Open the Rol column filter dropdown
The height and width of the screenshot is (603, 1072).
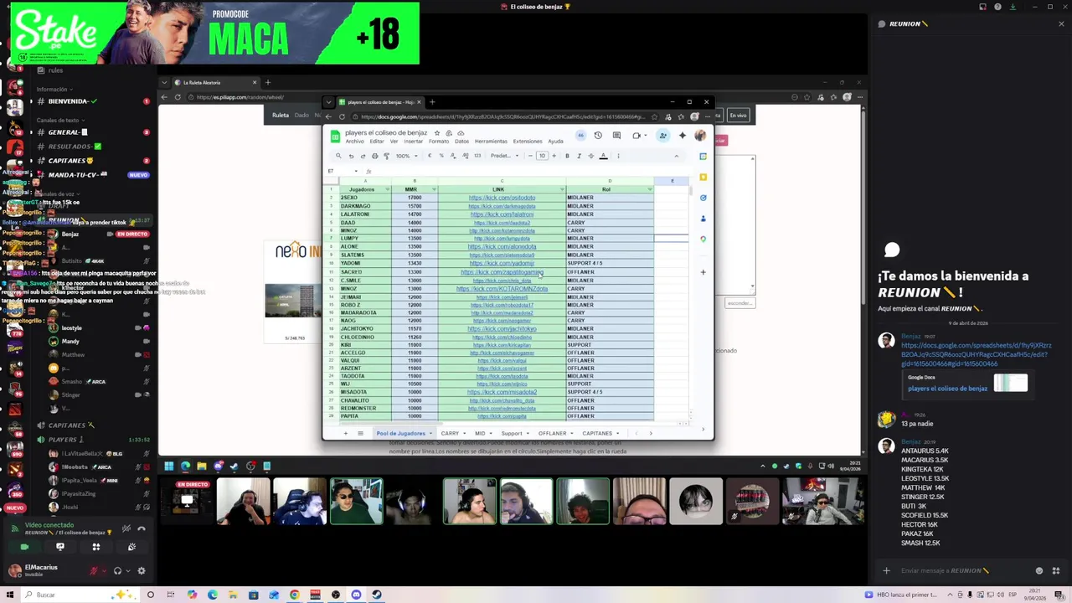tap(649, 189)
